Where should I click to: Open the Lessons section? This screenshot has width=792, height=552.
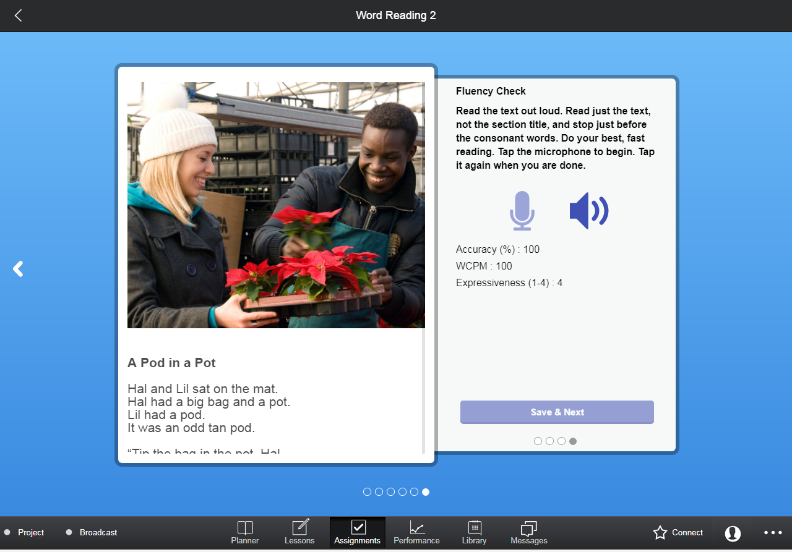coord(299,532)
